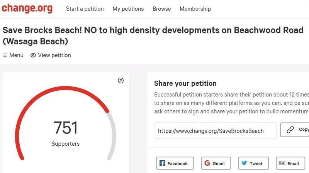Click the 751 Supporters count
The image size is (309, 173).
66,128
